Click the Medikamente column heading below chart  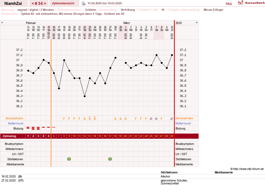pyautogui.click(x=224, y=172)
